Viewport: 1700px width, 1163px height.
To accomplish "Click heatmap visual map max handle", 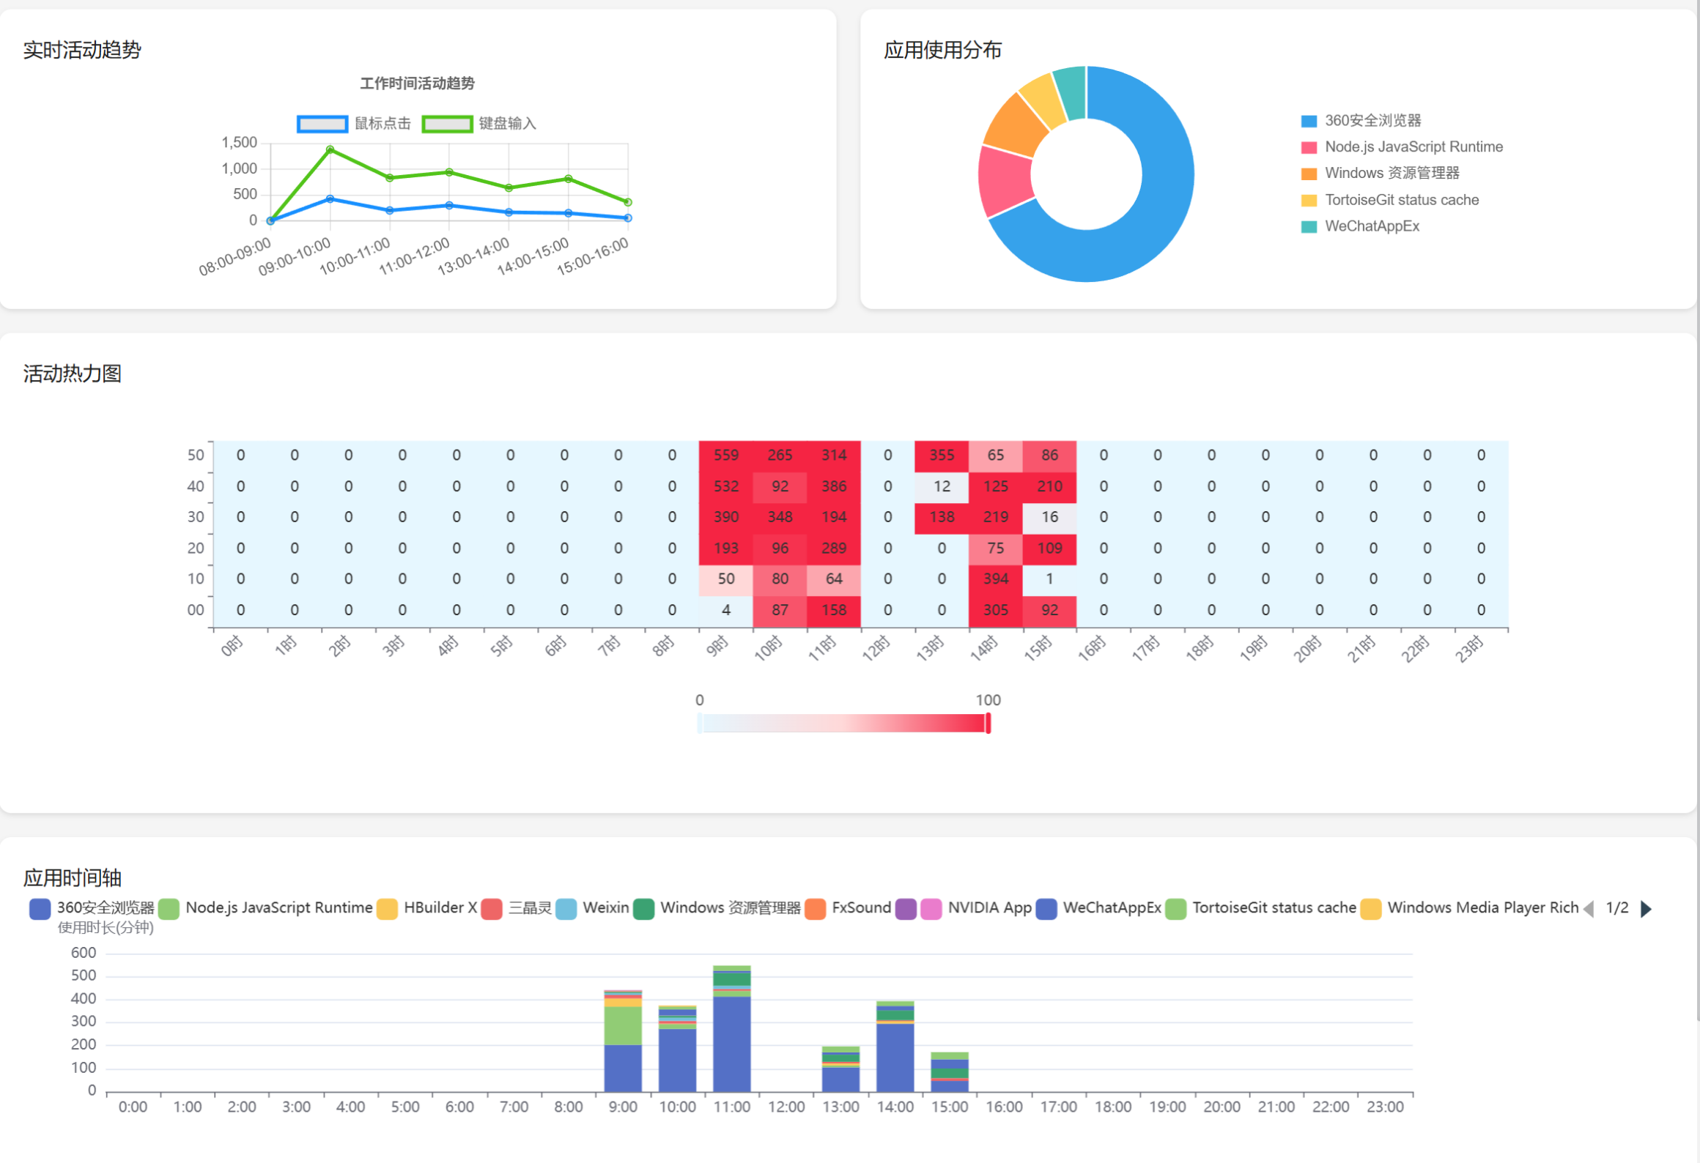I will (988, 724).
